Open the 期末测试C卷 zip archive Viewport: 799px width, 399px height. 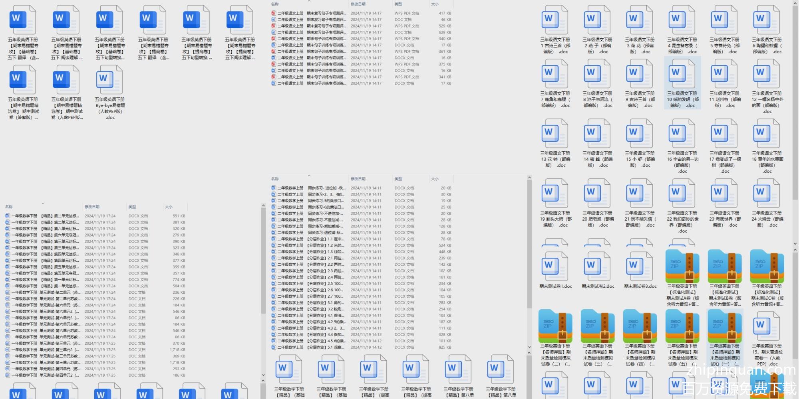[x=767, y=266]
